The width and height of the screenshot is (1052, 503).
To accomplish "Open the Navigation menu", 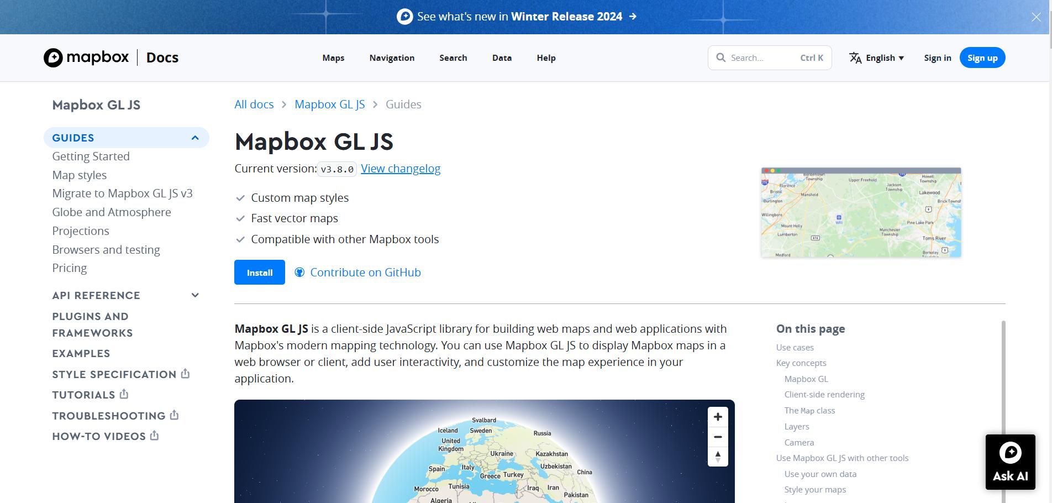I will (392, 57).
